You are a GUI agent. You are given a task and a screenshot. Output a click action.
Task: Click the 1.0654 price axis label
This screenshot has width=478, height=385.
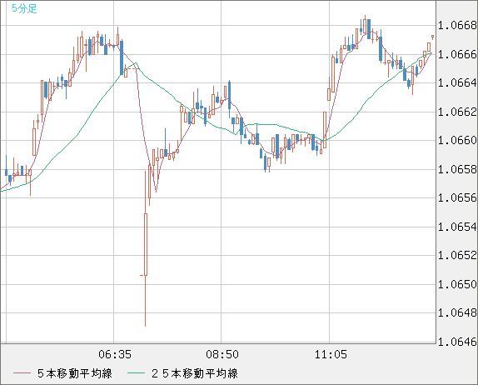click(457, 227)
